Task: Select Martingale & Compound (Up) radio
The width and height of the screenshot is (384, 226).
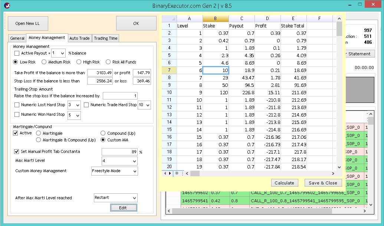Action: [38, 140]
